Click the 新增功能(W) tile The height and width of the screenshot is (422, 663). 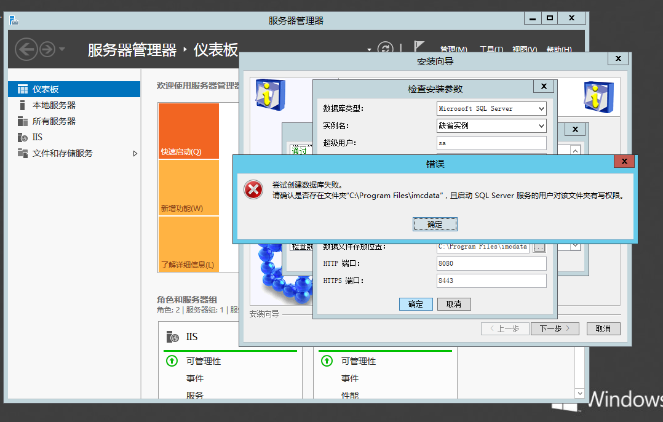189,188
